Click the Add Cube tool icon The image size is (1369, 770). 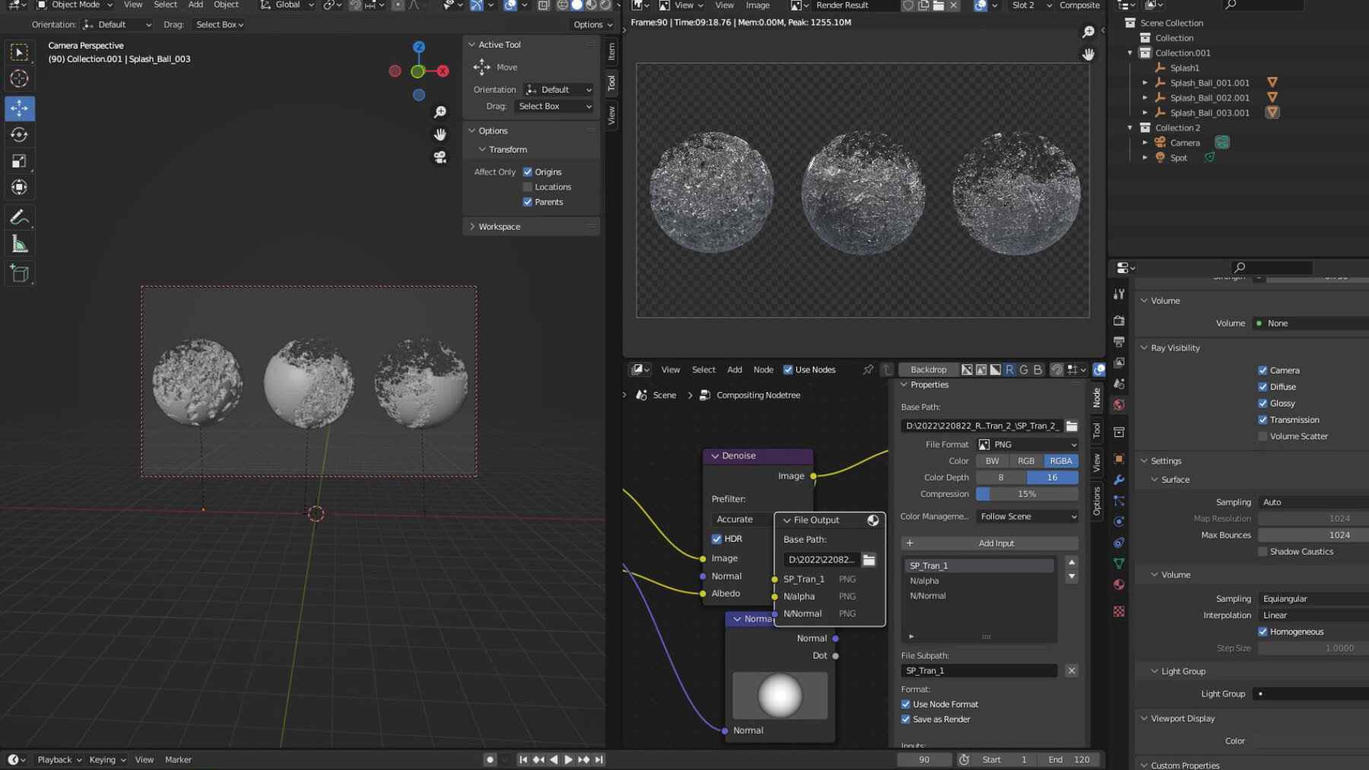click(20, 273)
